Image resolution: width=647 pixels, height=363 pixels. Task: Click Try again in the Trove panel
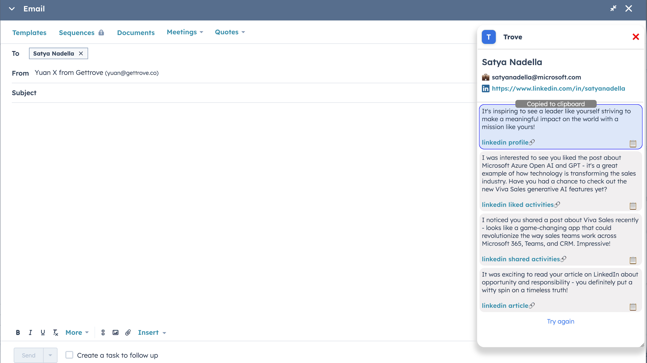pos(560,321)
